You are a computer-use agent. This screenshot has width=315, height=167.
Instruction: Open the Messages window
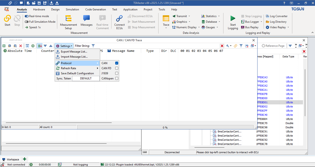point(87,21)
